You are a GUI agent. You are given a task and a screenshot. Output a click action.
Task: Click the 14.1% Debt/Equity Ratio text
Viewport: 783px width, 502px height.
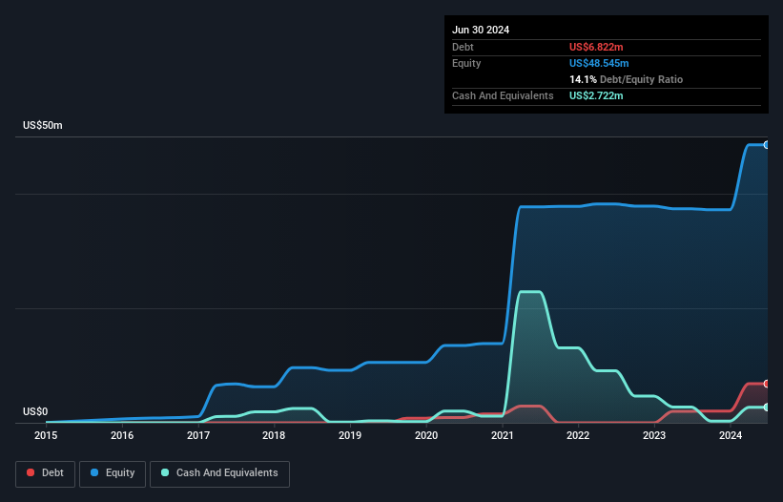pyautogui.click(x=627, y=79)
